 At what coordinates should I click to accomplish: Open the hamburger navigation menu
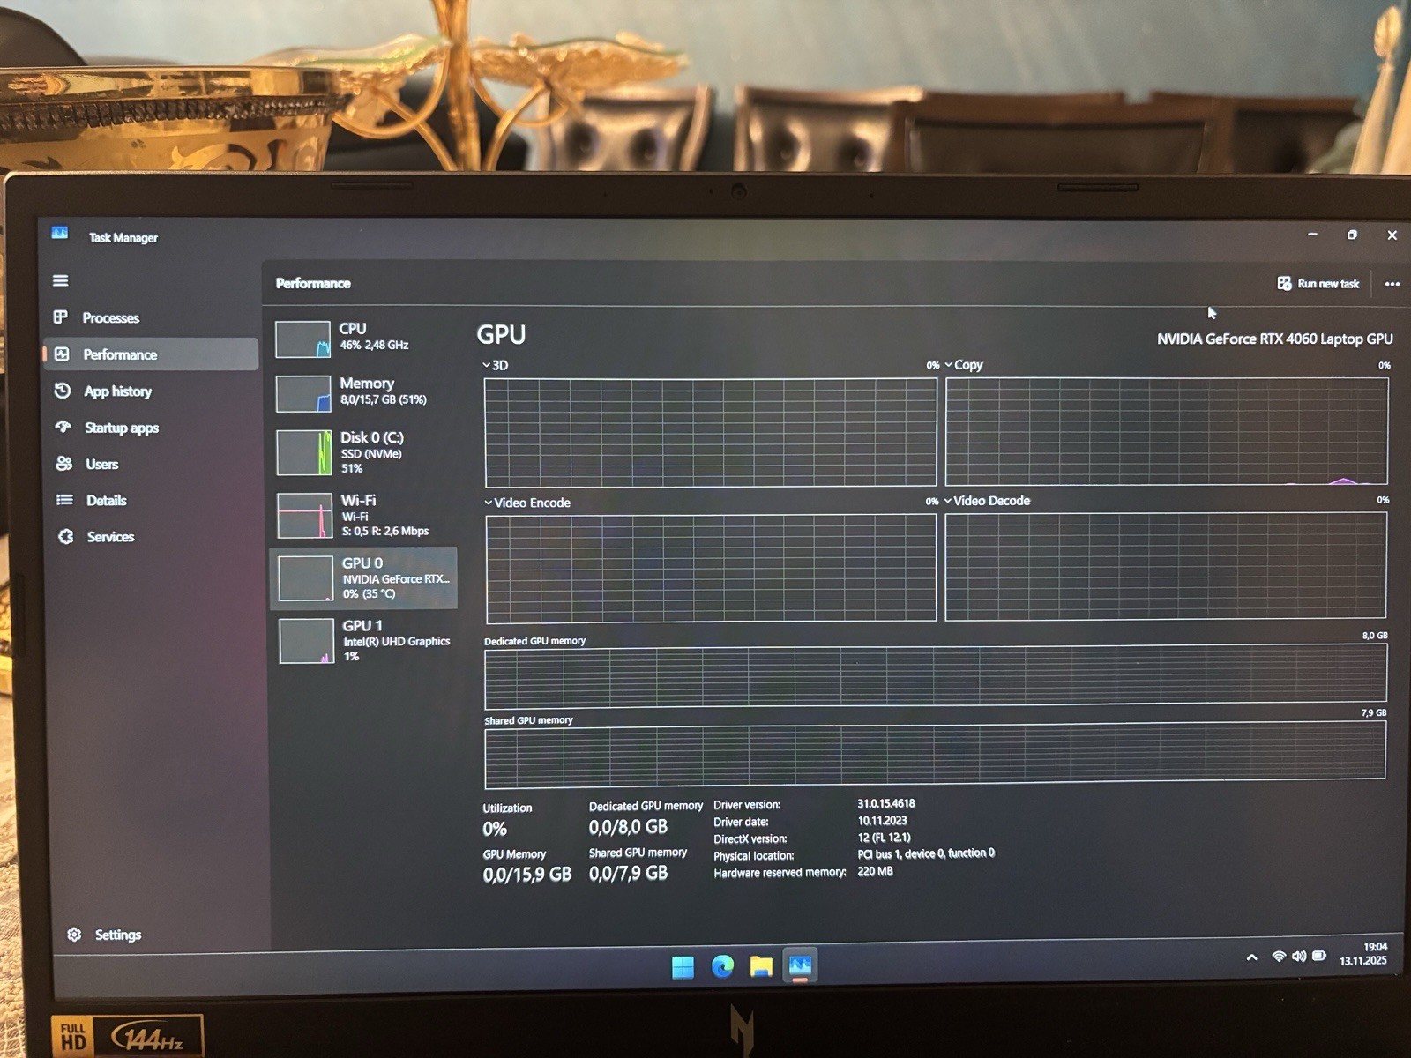tap(60, 280)
